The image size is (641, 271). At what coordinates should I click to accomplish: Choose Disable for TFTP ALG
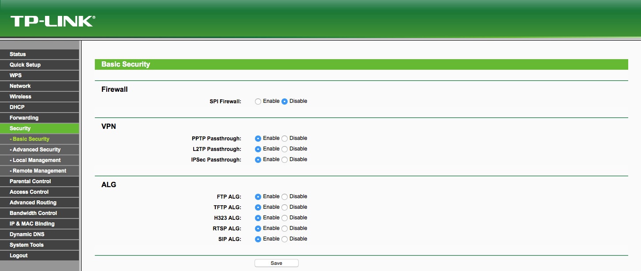click(285, 207)
